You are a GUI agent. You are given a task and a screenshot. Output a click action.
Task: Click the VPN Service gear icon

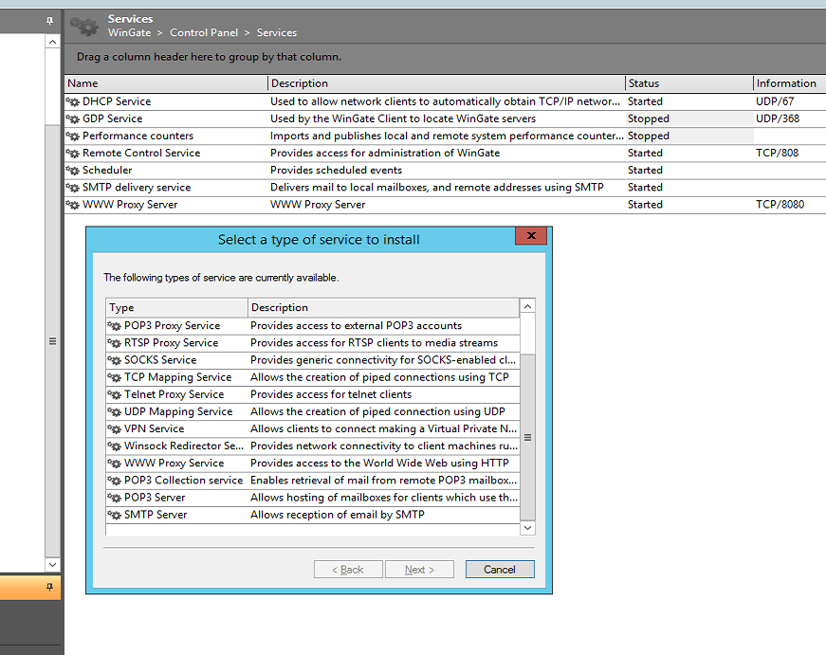[115, 429]
